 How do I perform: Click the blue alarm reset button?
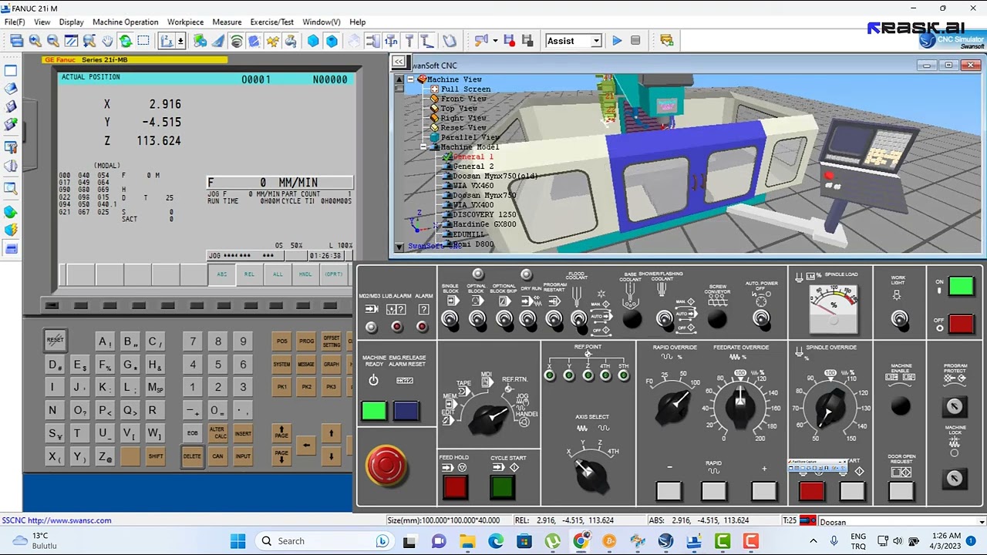[406, 411]
